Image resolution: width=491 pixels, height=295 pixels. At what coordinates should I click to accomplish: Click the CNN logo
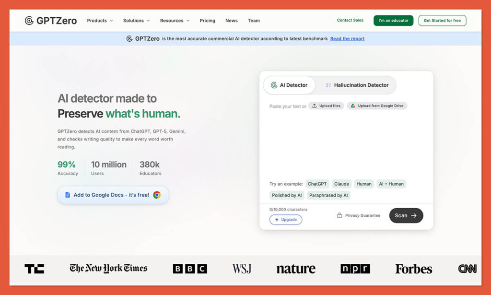[x=467, y=269]
